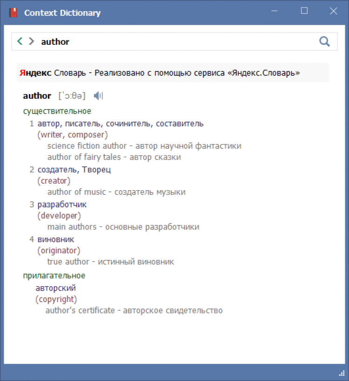Click the 'Context Dictionary' title text
Screen dimensions: 349x381
(x=62, y=13)
